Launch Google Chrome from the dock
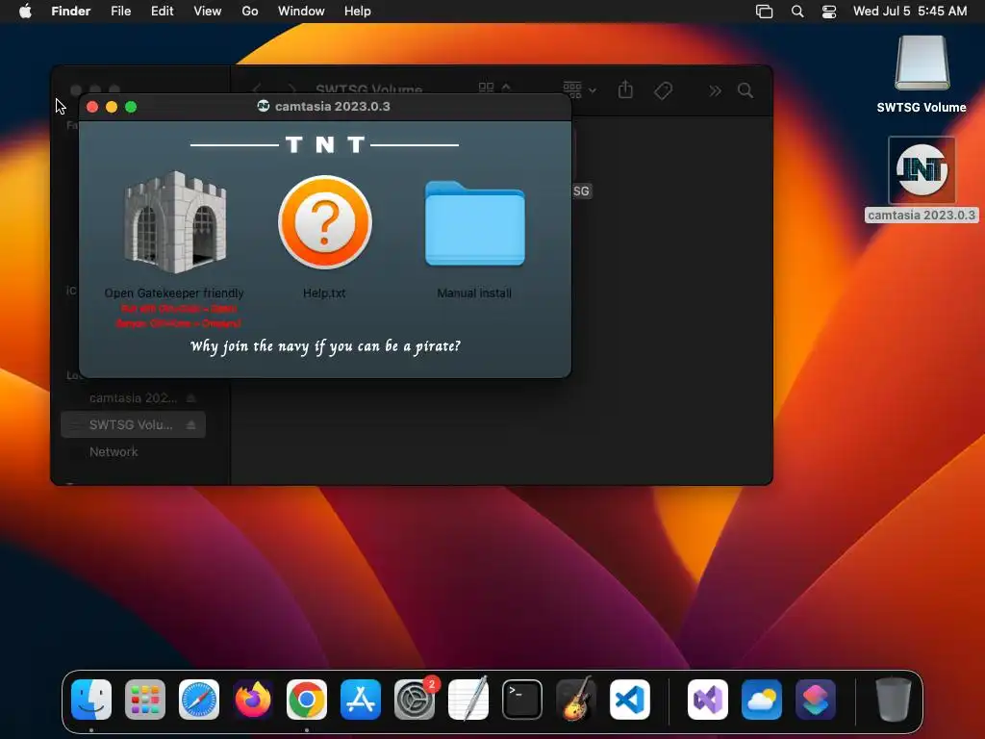This screenshot has height=739, width=985. (307, 700)
